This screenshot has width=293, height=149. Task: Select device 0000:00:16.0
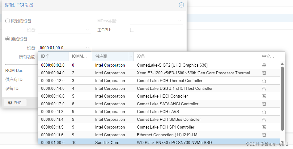click(x=159, y=96)
